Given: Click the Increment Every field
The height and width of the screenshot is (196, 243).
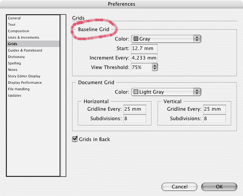Looking at the screenshot, I should (144, 58).
